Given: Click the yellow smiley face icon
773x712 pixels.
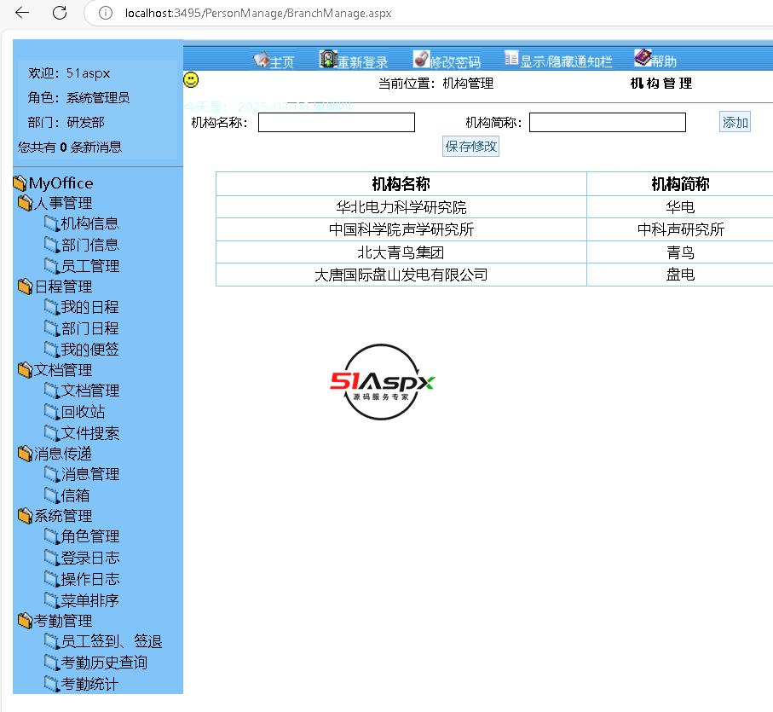Looking at the screenshot, I should (x=192, y=80).
